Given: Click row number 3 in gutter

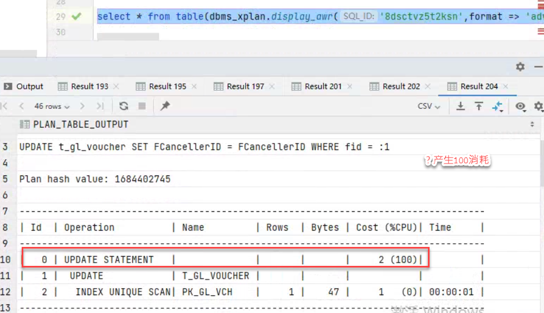Looking at the screenshot, I should click(x=5, y=147).
